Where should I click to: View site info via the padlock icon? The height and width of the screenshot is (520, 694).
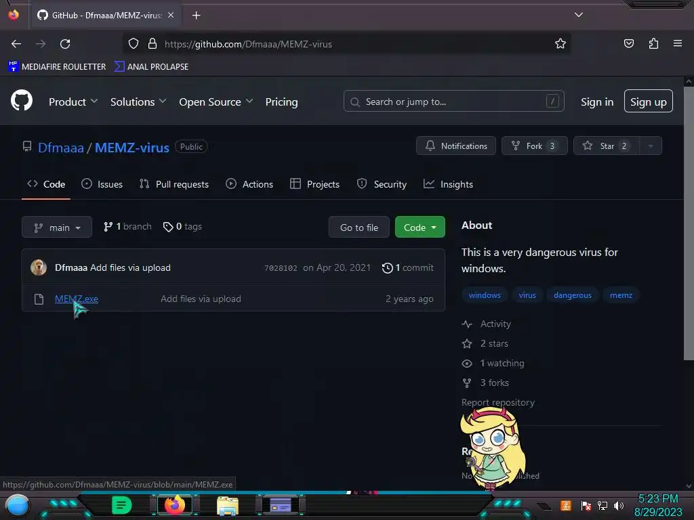point(152,44)
